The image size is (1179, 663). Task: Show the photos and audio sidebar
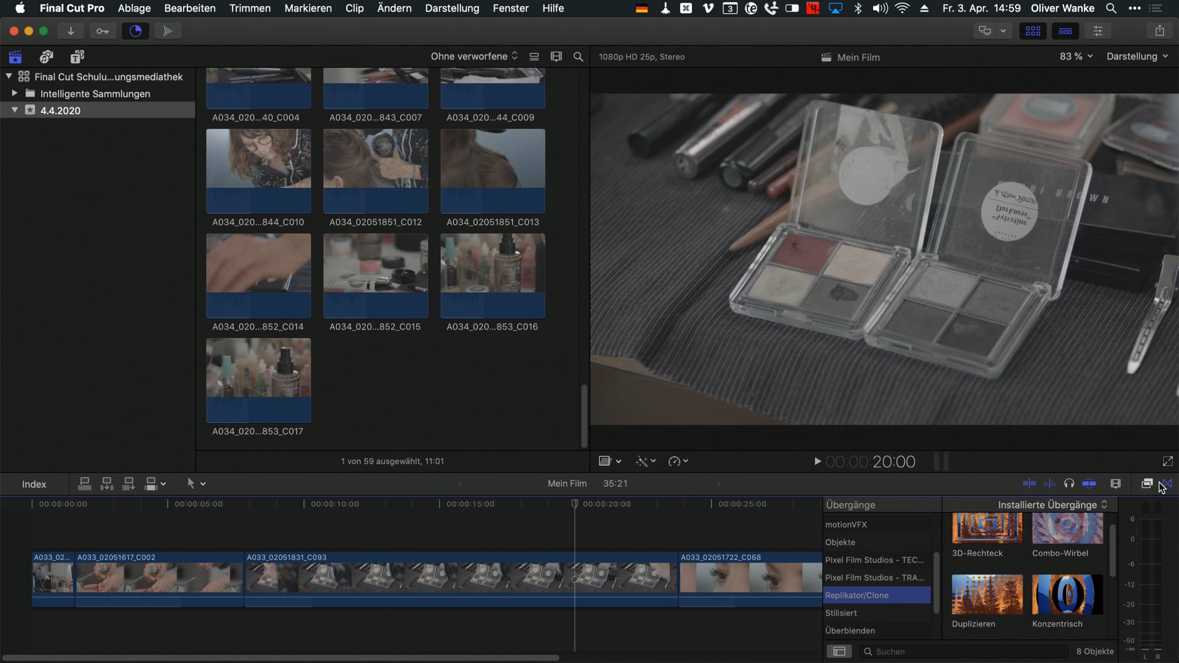pos(46,57)
